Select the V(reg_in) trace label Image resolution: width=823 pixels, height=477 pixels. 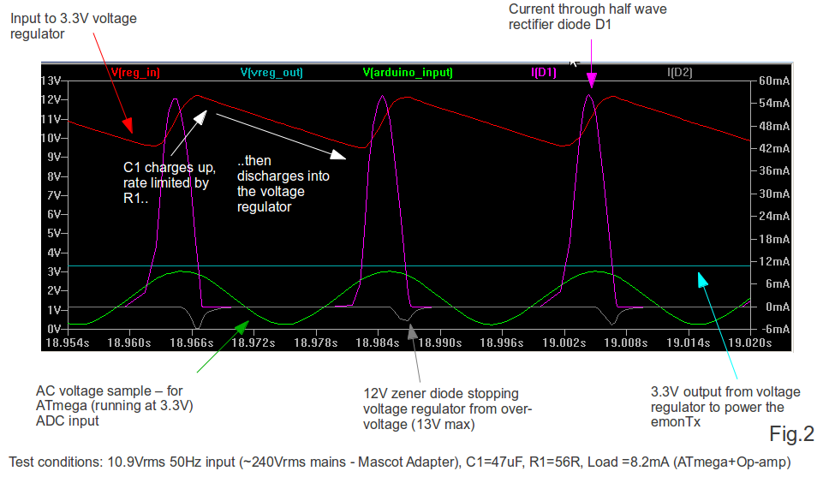tap(135, 73)
